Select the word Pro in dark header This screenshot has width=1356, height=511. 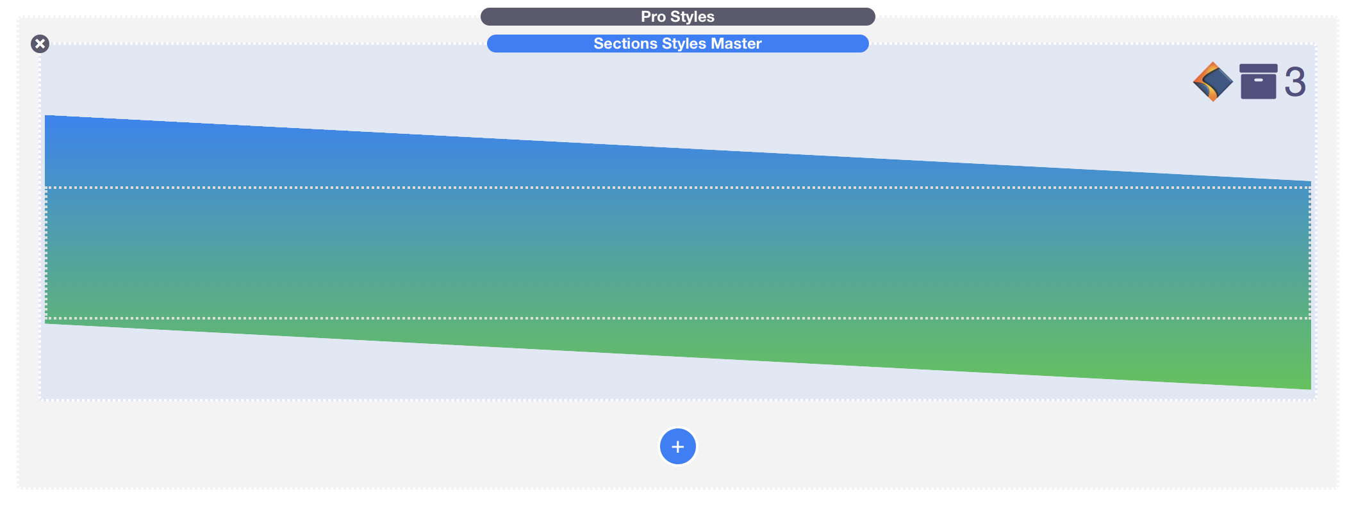coord(653,17)
